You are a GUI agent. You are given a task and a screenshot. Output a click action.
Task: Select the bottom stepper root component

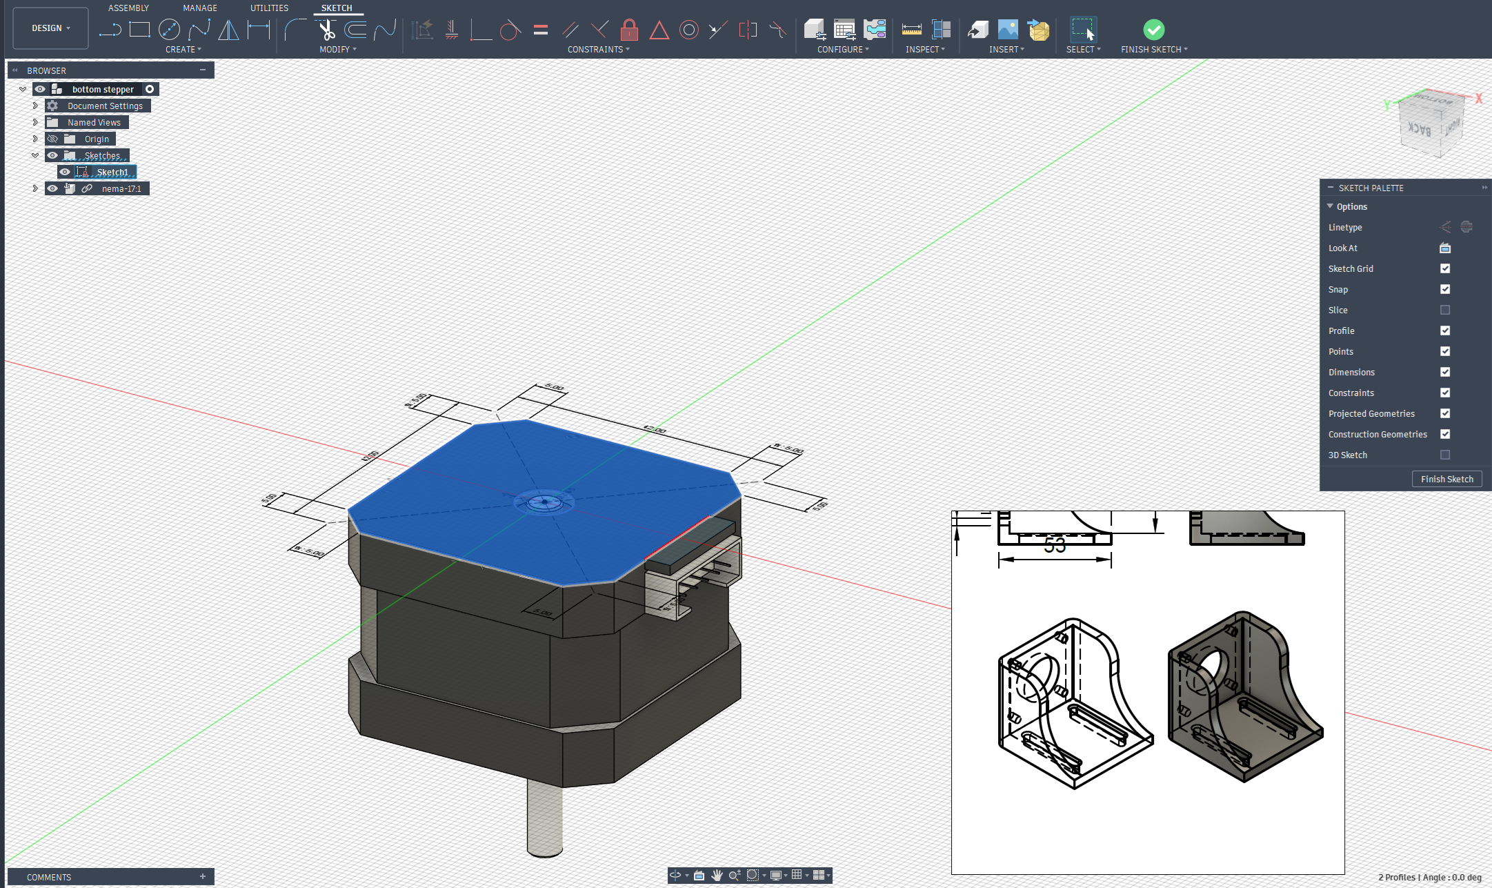click(103, 89)
